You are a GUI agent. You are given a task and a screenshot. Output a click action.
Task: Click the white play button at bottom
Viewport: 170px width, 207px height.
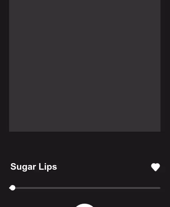[x=84, y=205]
